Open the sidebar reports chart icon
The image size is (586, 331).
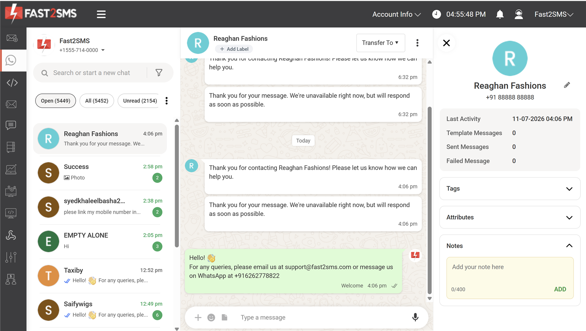[11, 169]
